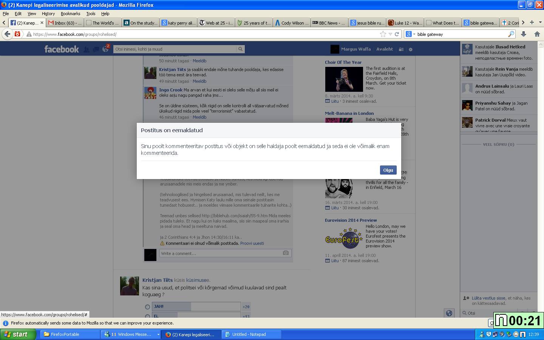
Task: Click the network computers tray icon
Action: pyautogui.click(x=495, y=334)
